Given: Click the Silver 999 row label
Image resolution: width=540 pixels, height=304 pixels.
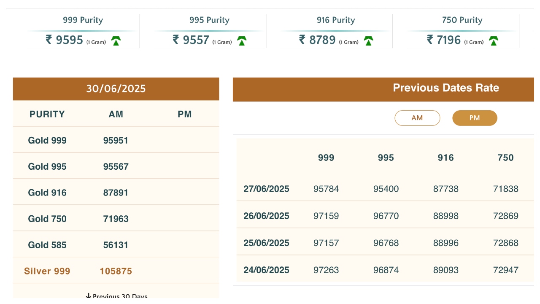Looking at the screenshot, I should pos(47,271).
